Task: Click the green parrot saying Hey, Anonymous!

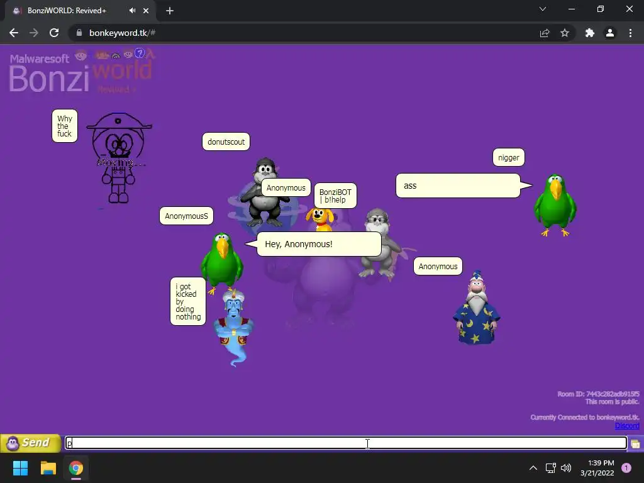Action: click(x=222, y=263)
